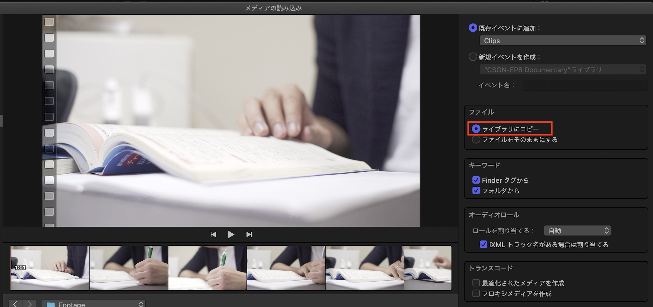The image size is (653, 307).
Task: Go forward in folder navigation
Action: point(29,304)
